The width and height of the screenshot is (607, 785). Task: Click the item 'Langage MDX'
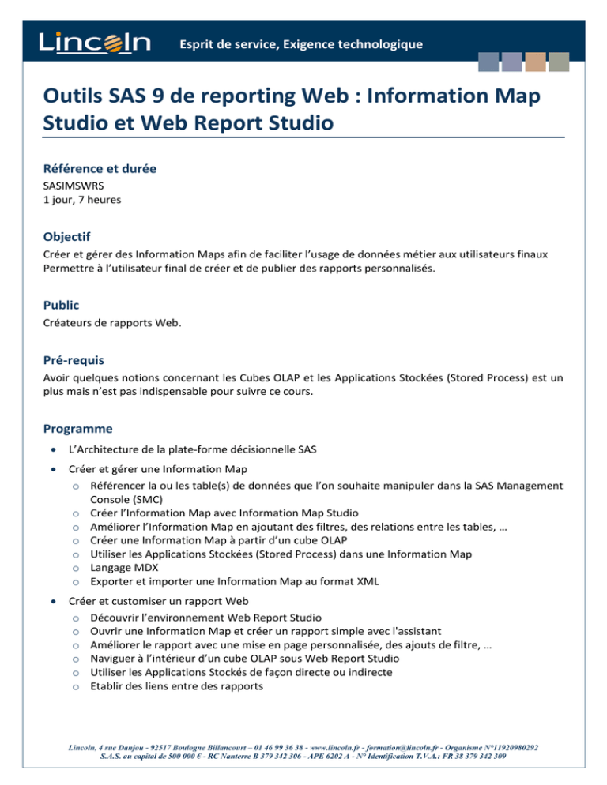click(x=124, y=568)
